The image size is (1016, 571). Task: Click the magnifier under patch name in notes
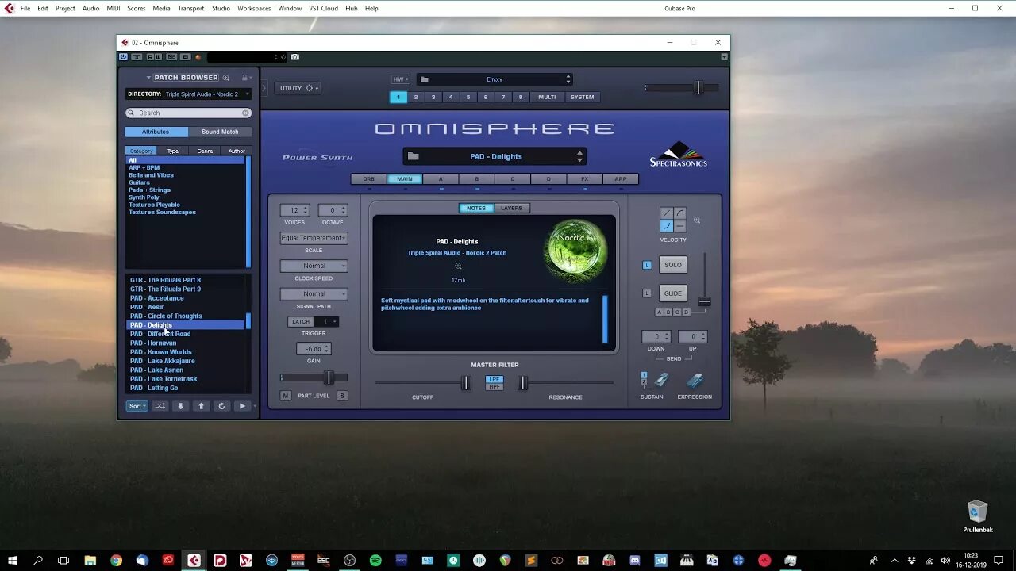(458, 266)
